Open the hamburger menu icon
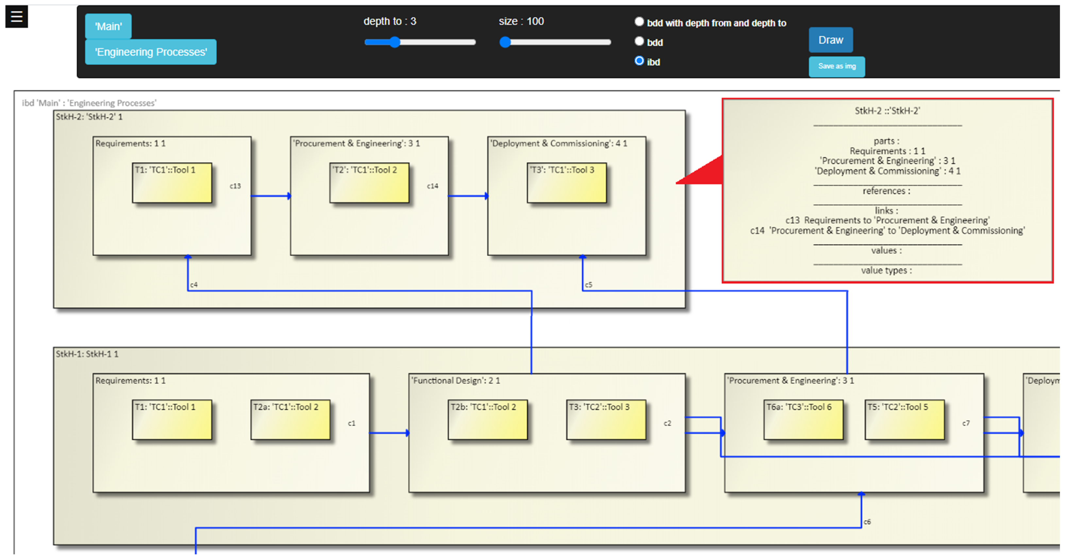 [x=17, y=17]
